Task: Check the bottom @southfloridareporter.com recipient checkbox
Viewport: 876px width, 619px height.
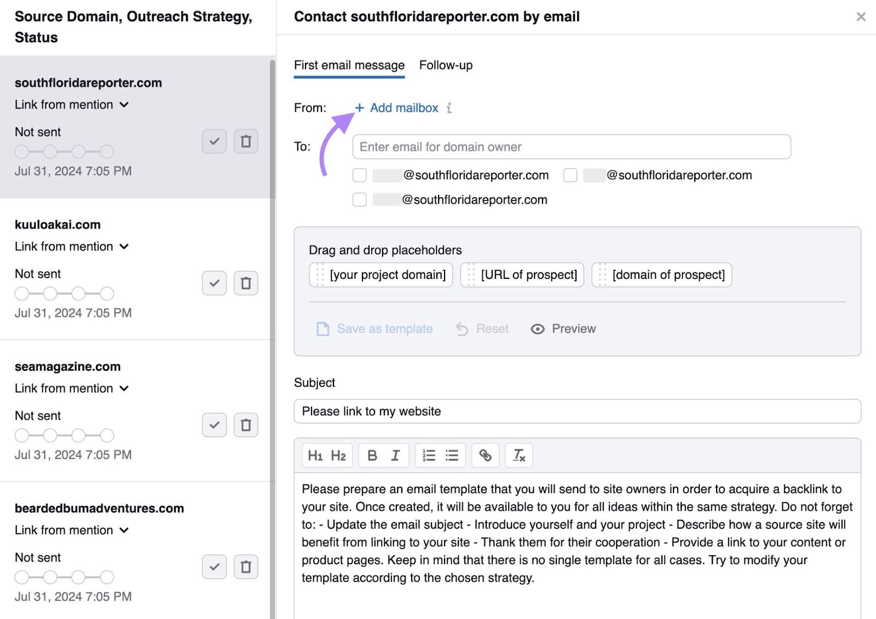Action: (360, 199)
